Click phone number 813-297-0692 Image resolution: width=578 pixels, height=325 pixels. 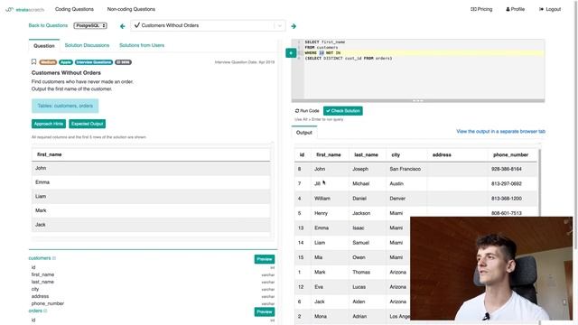tap(507, 183)
